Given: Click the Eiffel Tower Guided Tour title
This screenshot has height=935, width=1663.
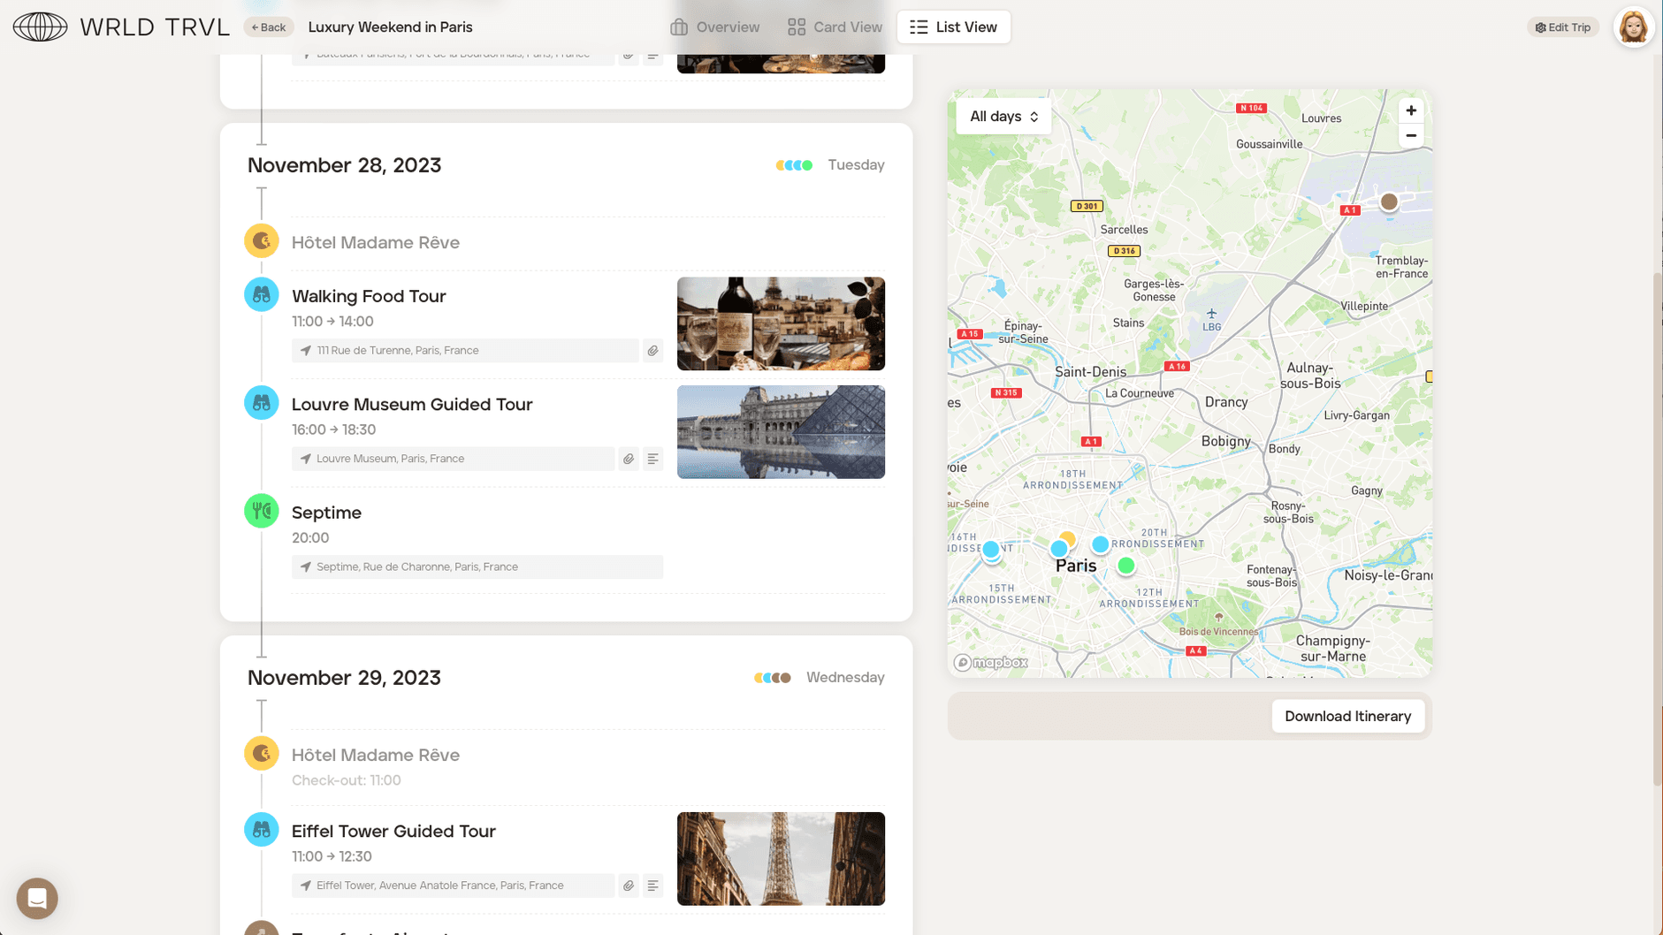Looking at the screenshot, I should (x=393, y=831).
